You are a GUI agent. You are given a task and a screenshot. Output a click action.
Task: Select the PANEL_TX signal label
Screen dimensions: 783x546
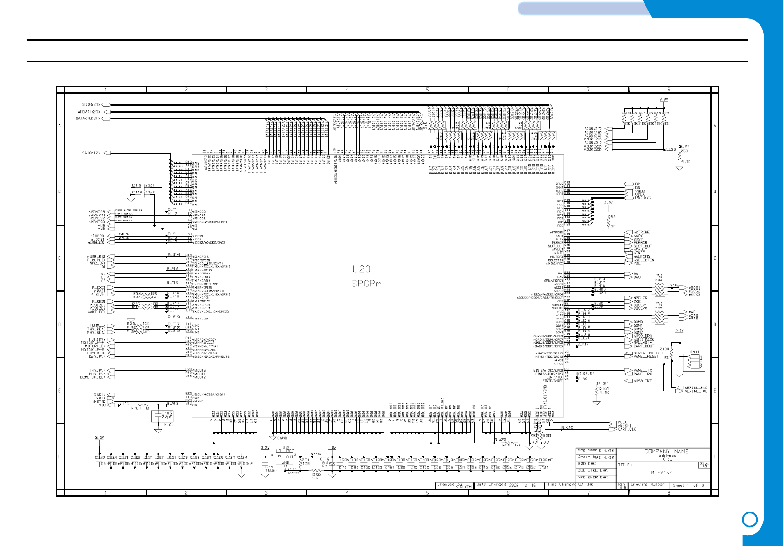click(x=643, y=371)
